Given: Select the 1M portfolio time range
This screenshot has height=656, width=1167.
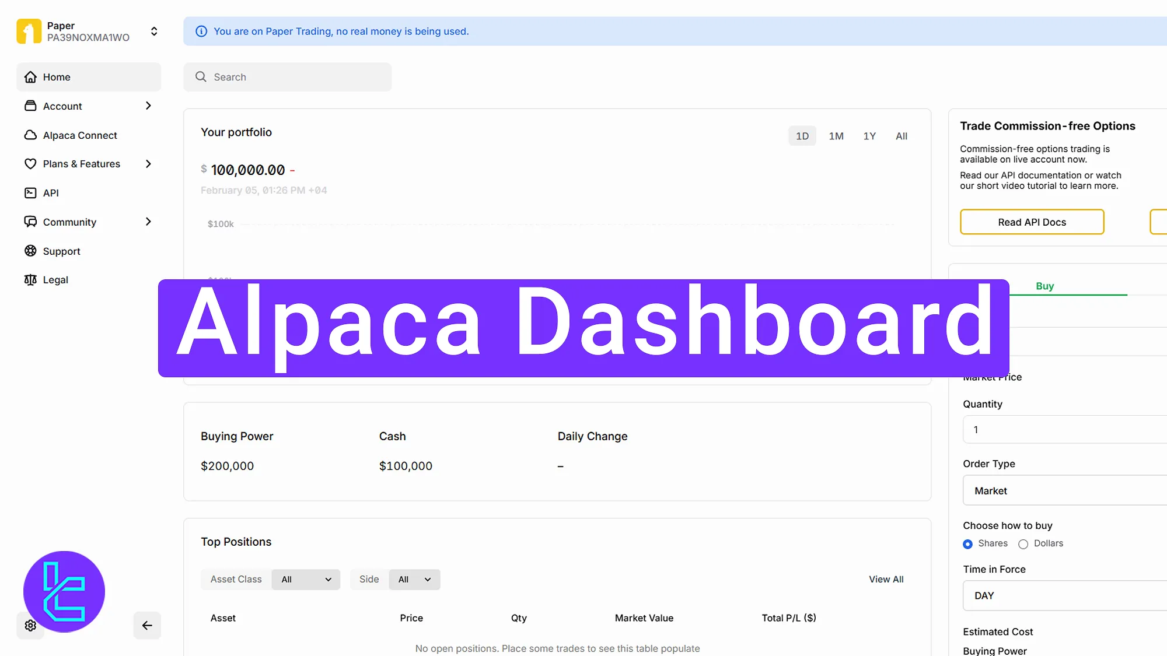Looking at the screenshot, I should pos(836,135).
